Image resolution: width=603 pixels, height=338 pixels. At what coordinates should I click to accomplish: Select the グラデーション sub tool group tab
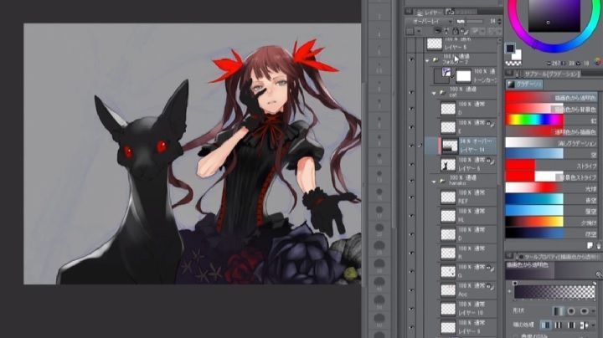(523, 84)
